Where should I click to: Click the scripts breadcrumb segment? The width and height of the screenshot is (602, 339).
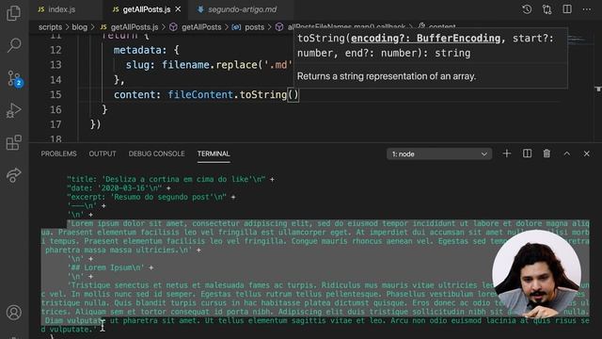[x=50, y=27]
